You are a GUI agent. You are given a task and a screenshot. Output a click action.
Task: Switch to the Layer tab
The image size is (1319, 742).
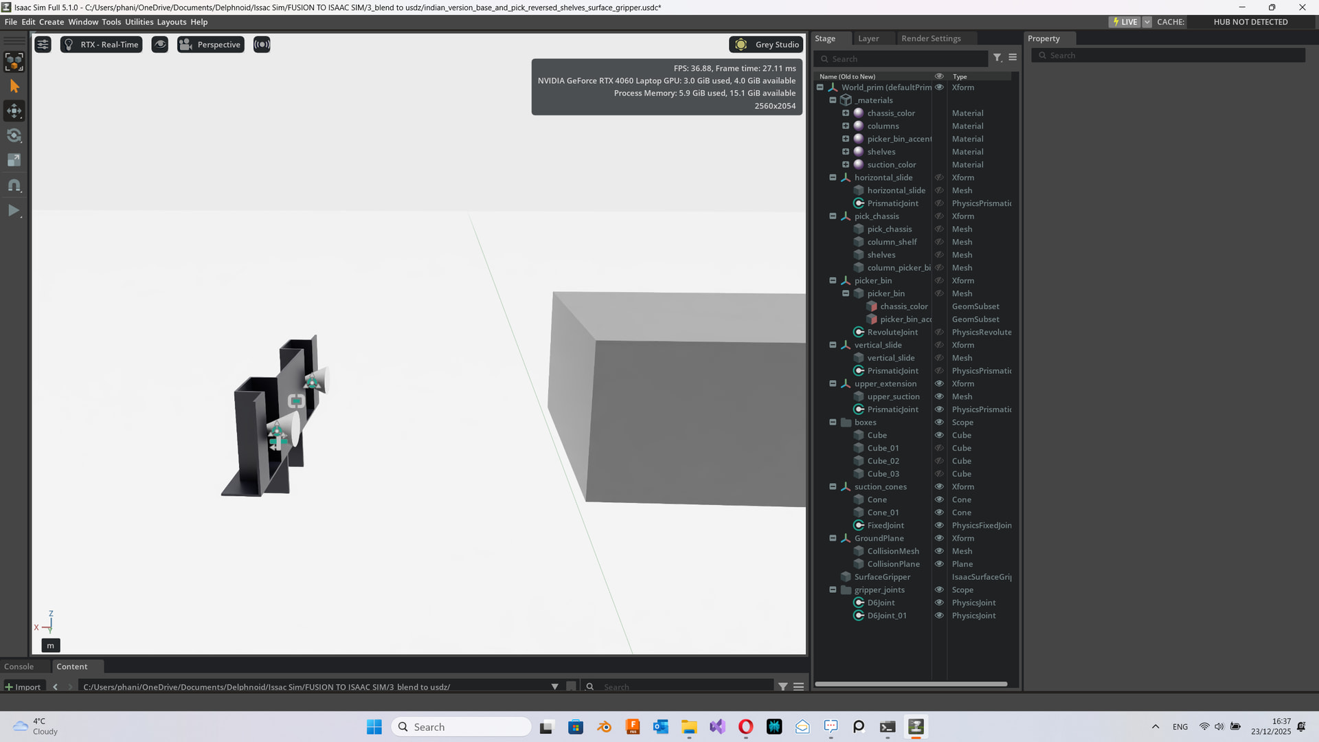(x=868, y=38)
